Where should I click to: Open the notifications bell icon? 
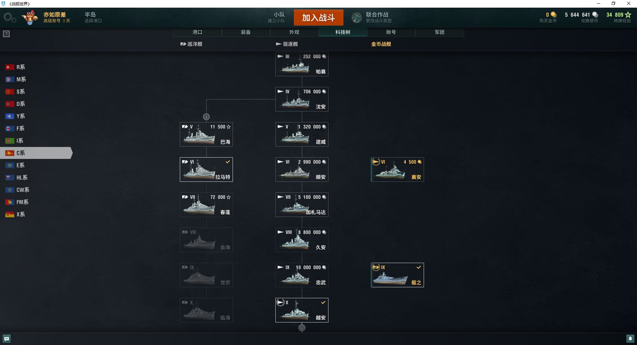630,339
